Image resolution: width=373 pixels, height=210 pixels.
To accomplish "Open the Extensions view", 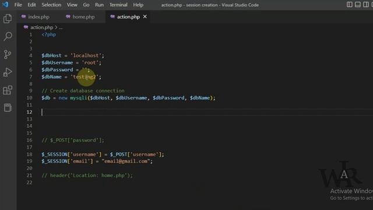I will pos(8,90).
